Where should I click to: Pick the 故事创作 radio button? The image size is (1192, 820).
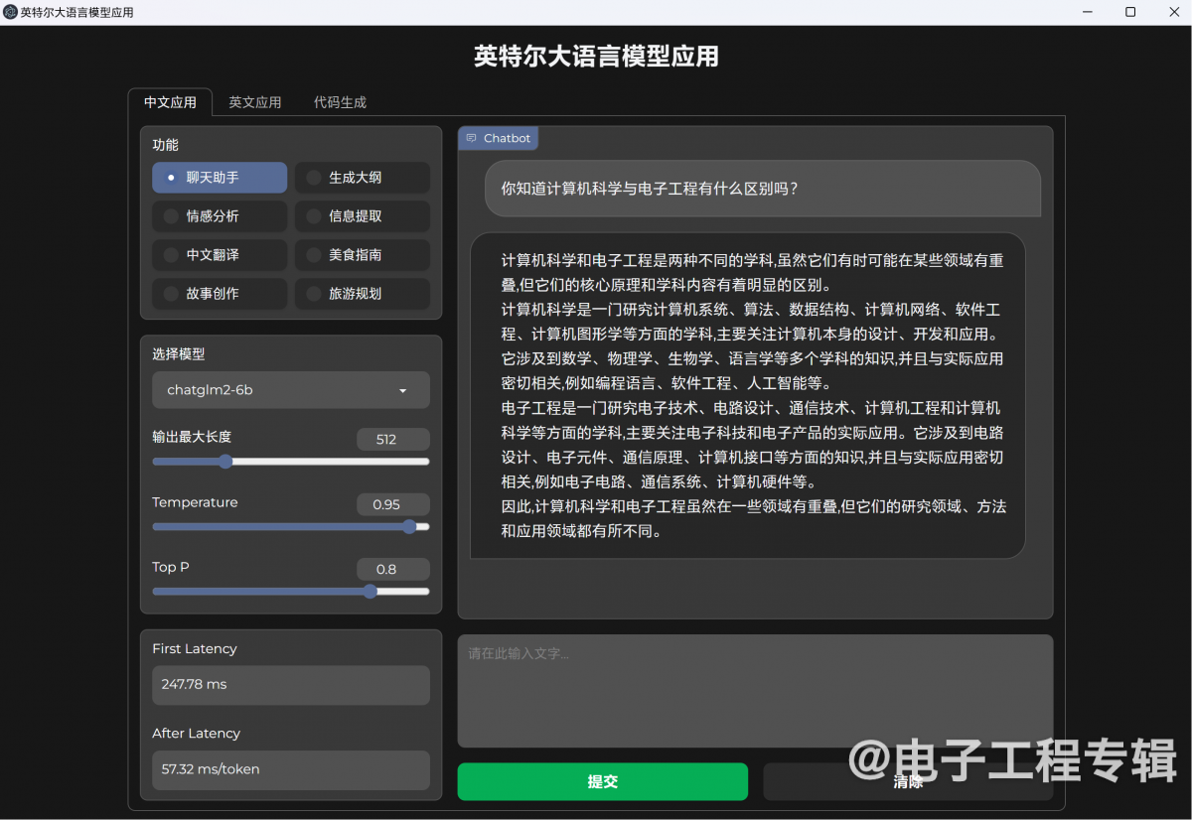(x=220, y=294)
